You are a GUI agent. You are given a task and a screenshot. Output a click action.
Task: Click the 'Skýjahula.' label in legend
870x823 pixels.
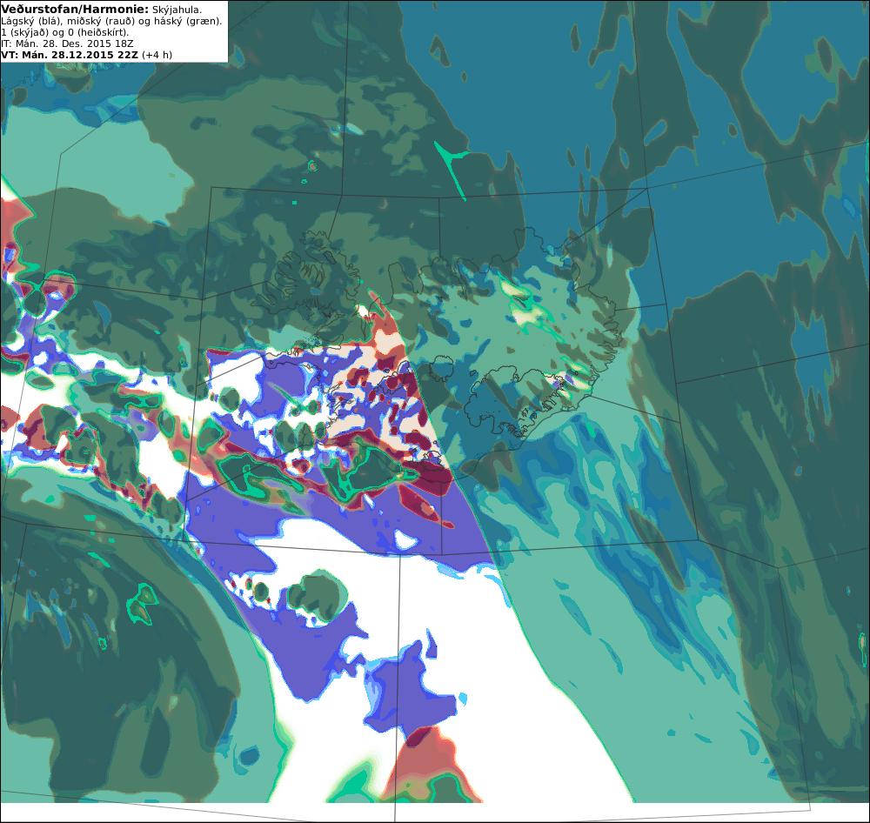tap(177, 10)
